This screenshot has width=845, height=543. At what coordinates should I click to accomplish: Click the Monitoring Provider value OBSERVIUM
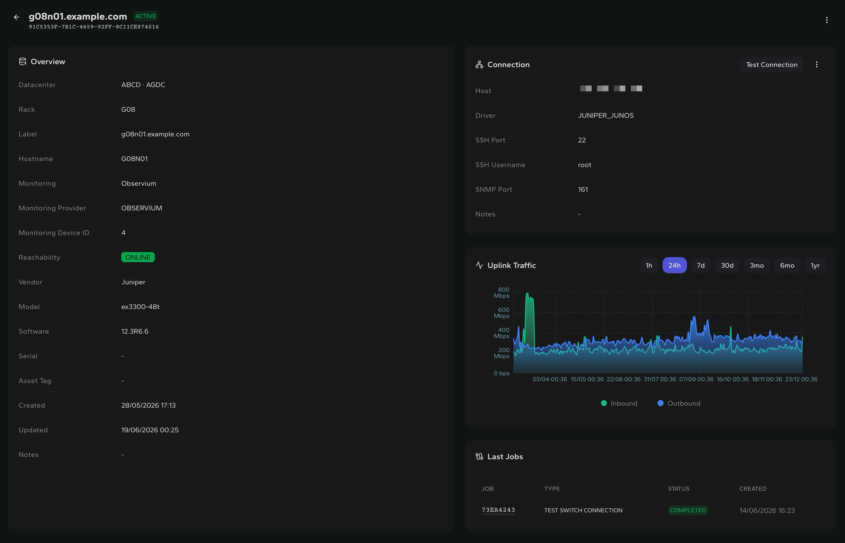click(142, 208)
